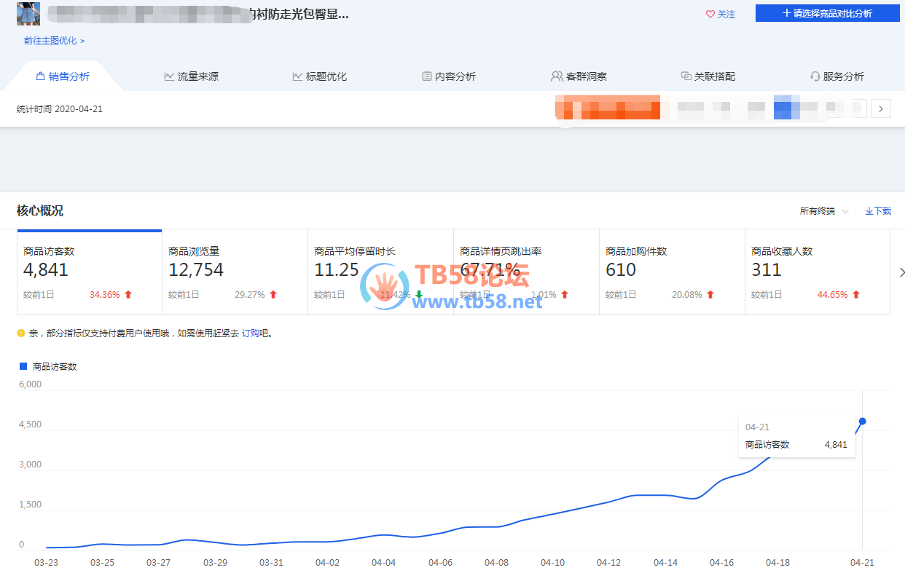Open the 标题优化 tab
The image size is (905, 573).
320,76
